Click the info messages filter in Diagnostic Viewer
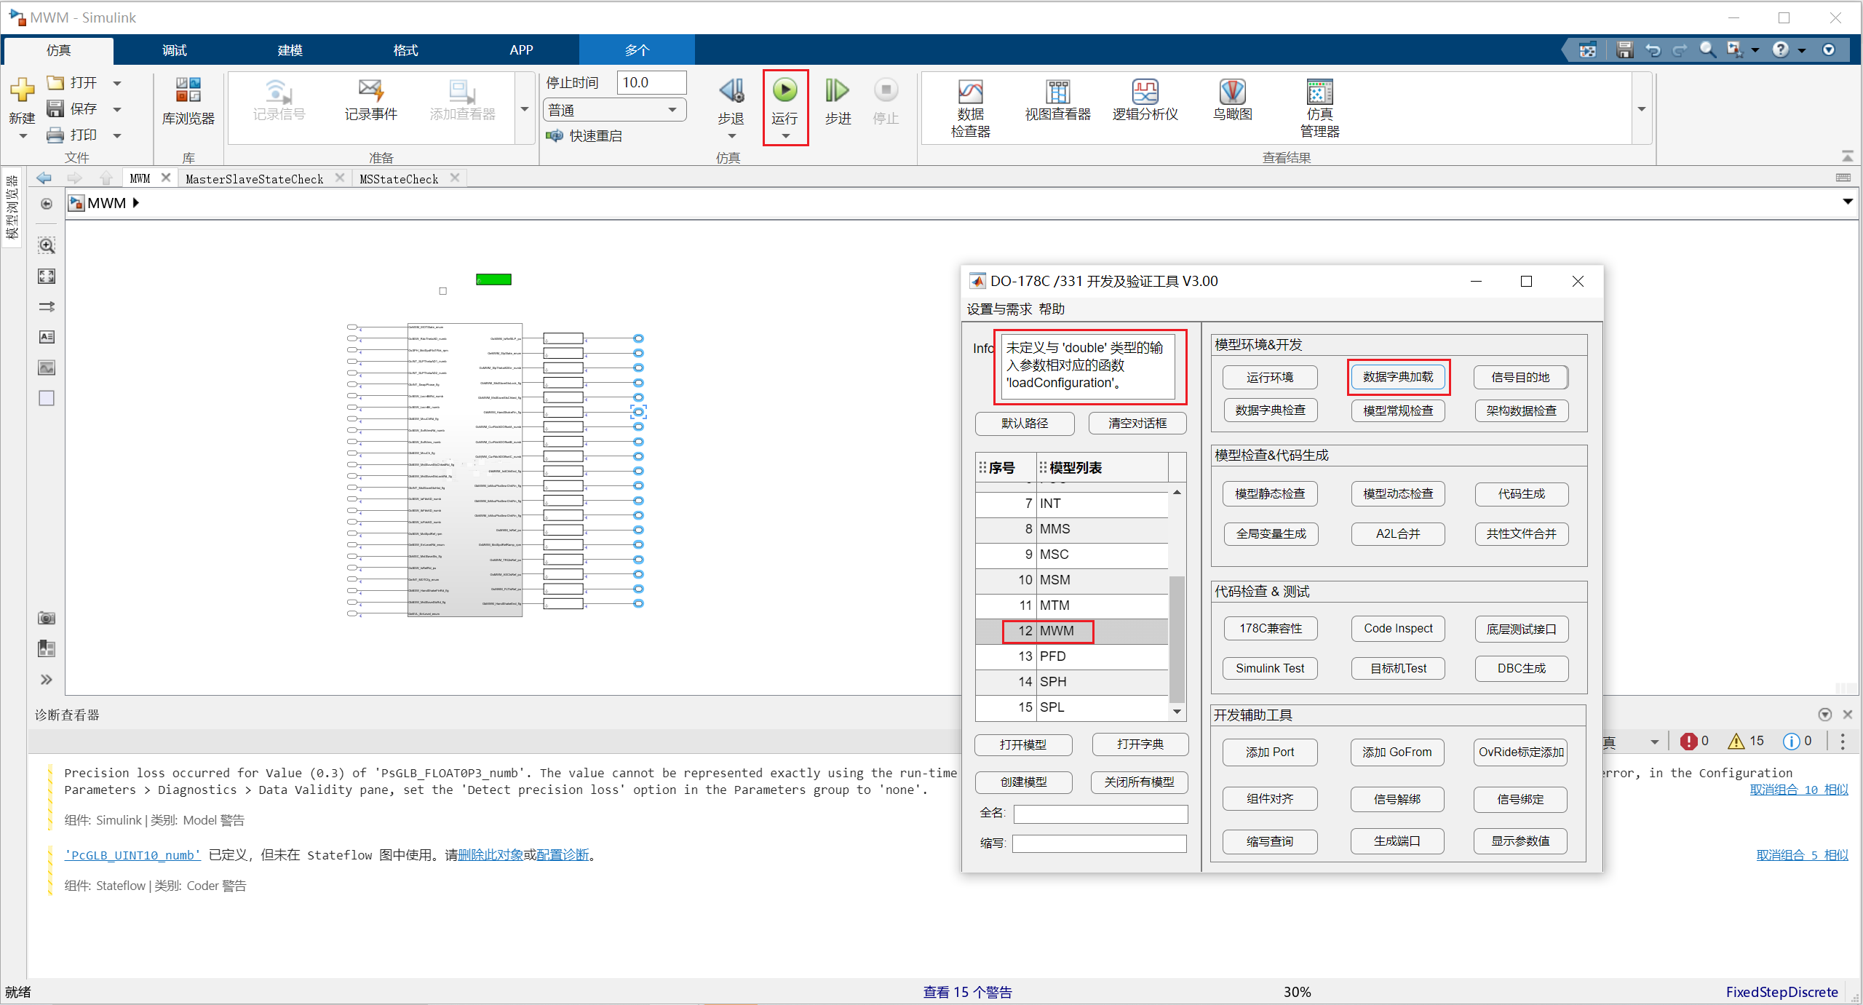The image size is (1863, 1005). click(1798, 741)
